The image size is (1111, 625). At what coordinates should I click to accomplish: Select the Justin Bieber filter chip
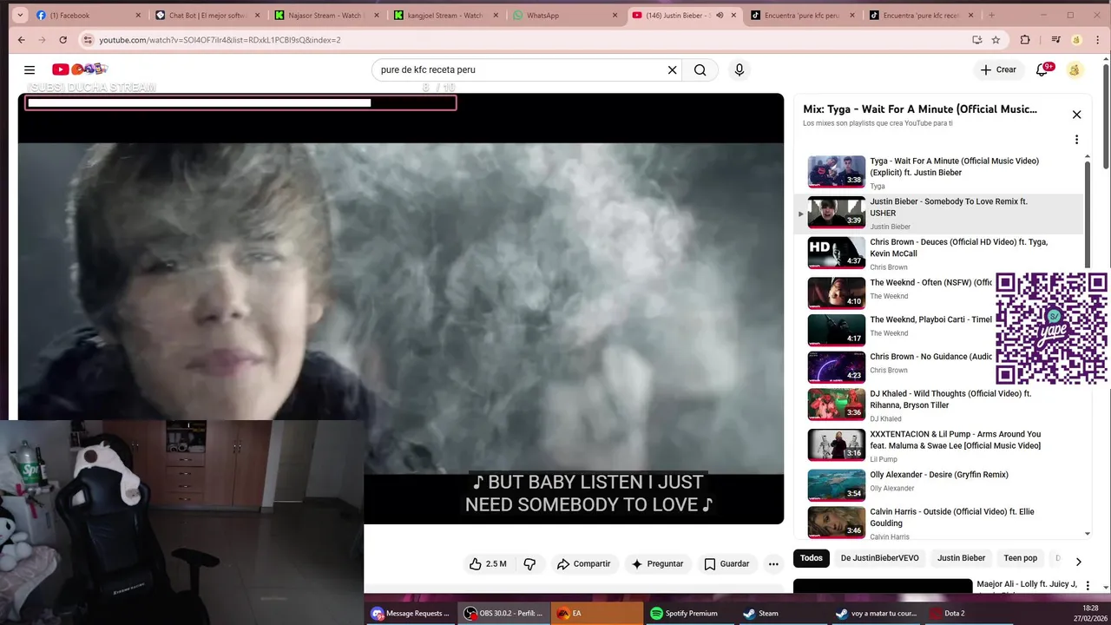[x=961, y=558]
